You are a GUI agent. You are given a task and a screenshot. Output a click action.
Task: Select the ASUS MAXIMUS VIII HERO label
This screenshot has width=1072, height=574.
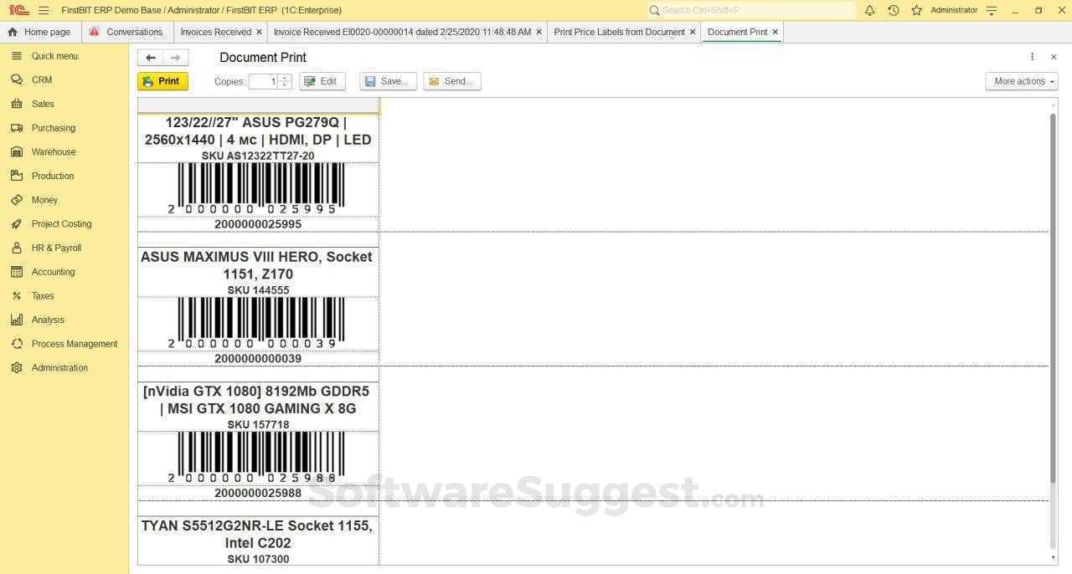coord(257,265)
